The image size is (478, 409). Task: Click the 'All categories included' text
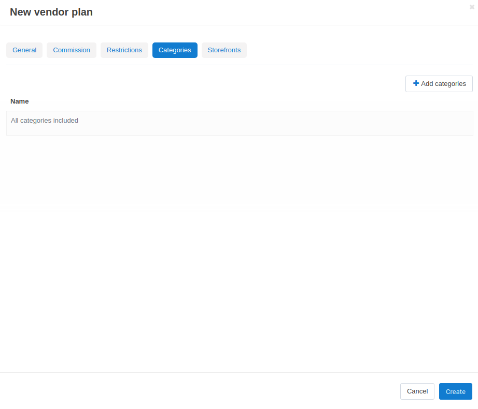45,121
